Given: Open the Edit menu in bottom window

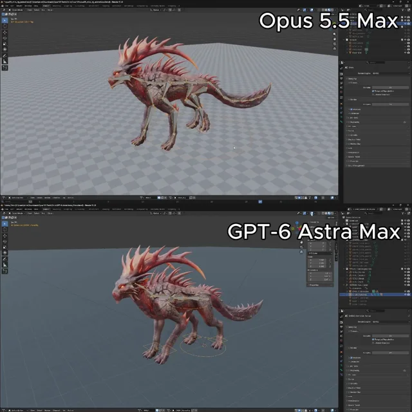Looking at the screenshot, I should click(x=12, y=209).
